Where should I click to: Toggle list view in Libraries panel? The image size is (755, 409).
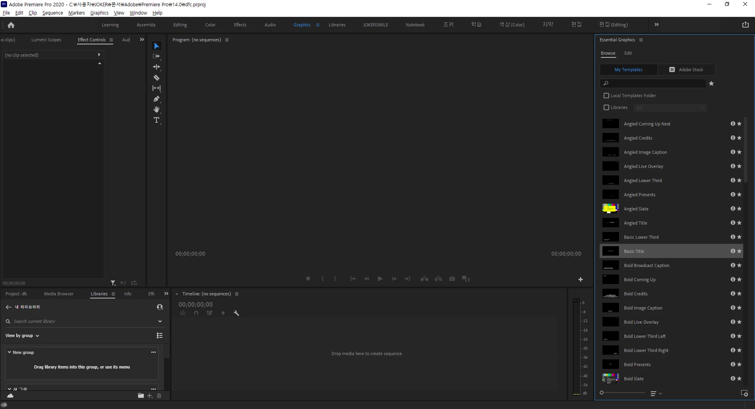pyautogui.click(x=160, y=335)
